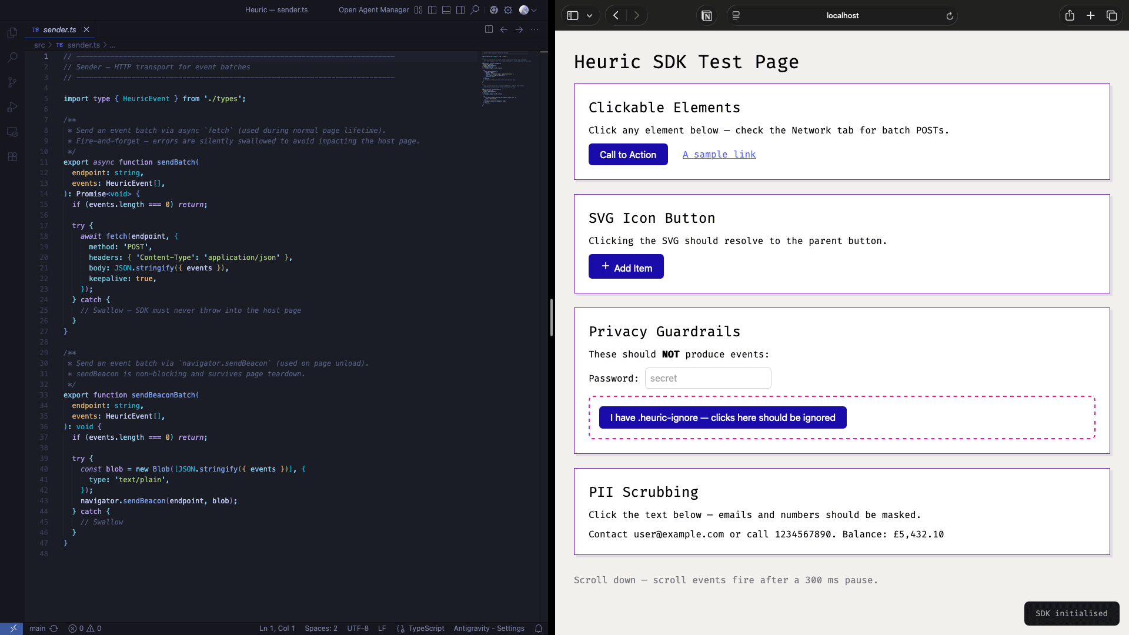Open the Run and Debug view
Screen dimensions: 1129x635
click(12, 107)
